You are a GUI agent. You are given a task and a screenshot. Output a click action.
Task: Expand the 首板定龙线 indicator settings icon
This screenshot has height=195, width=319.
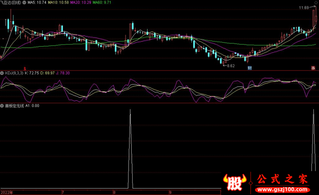[x=2, y=106]
